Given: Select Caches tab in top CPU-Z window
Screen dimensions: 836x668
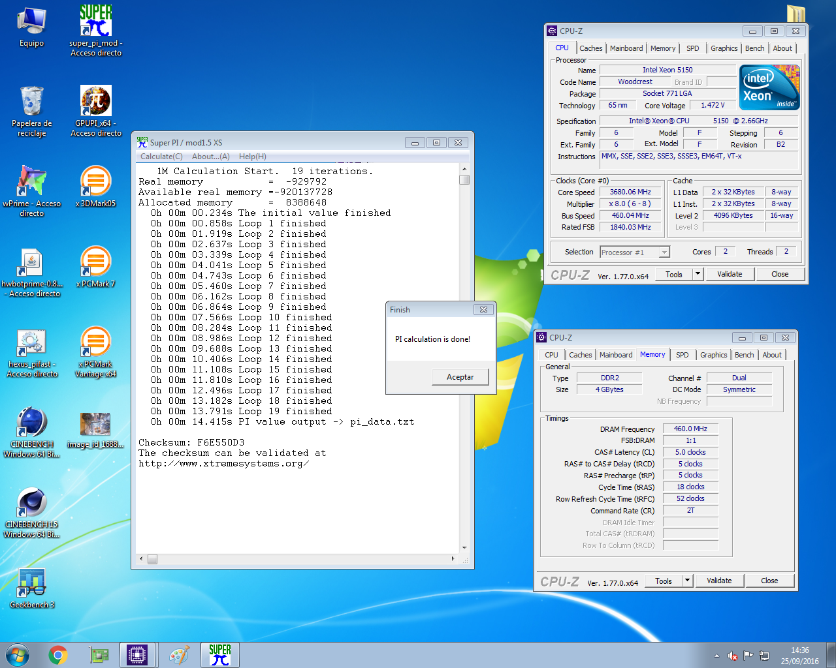Looking at the screenshot, I should click(x=591, y=48).
